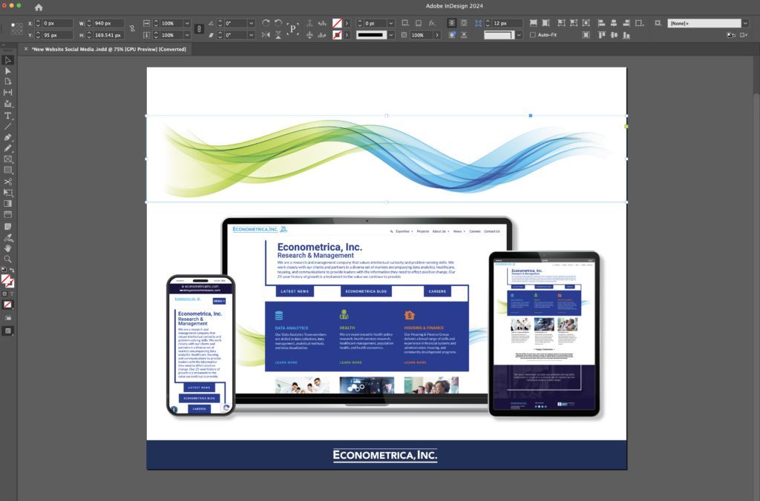Rotate selection 90° clockwise
The width and height of the screenshot is (760, 501).
click(266, 23)
